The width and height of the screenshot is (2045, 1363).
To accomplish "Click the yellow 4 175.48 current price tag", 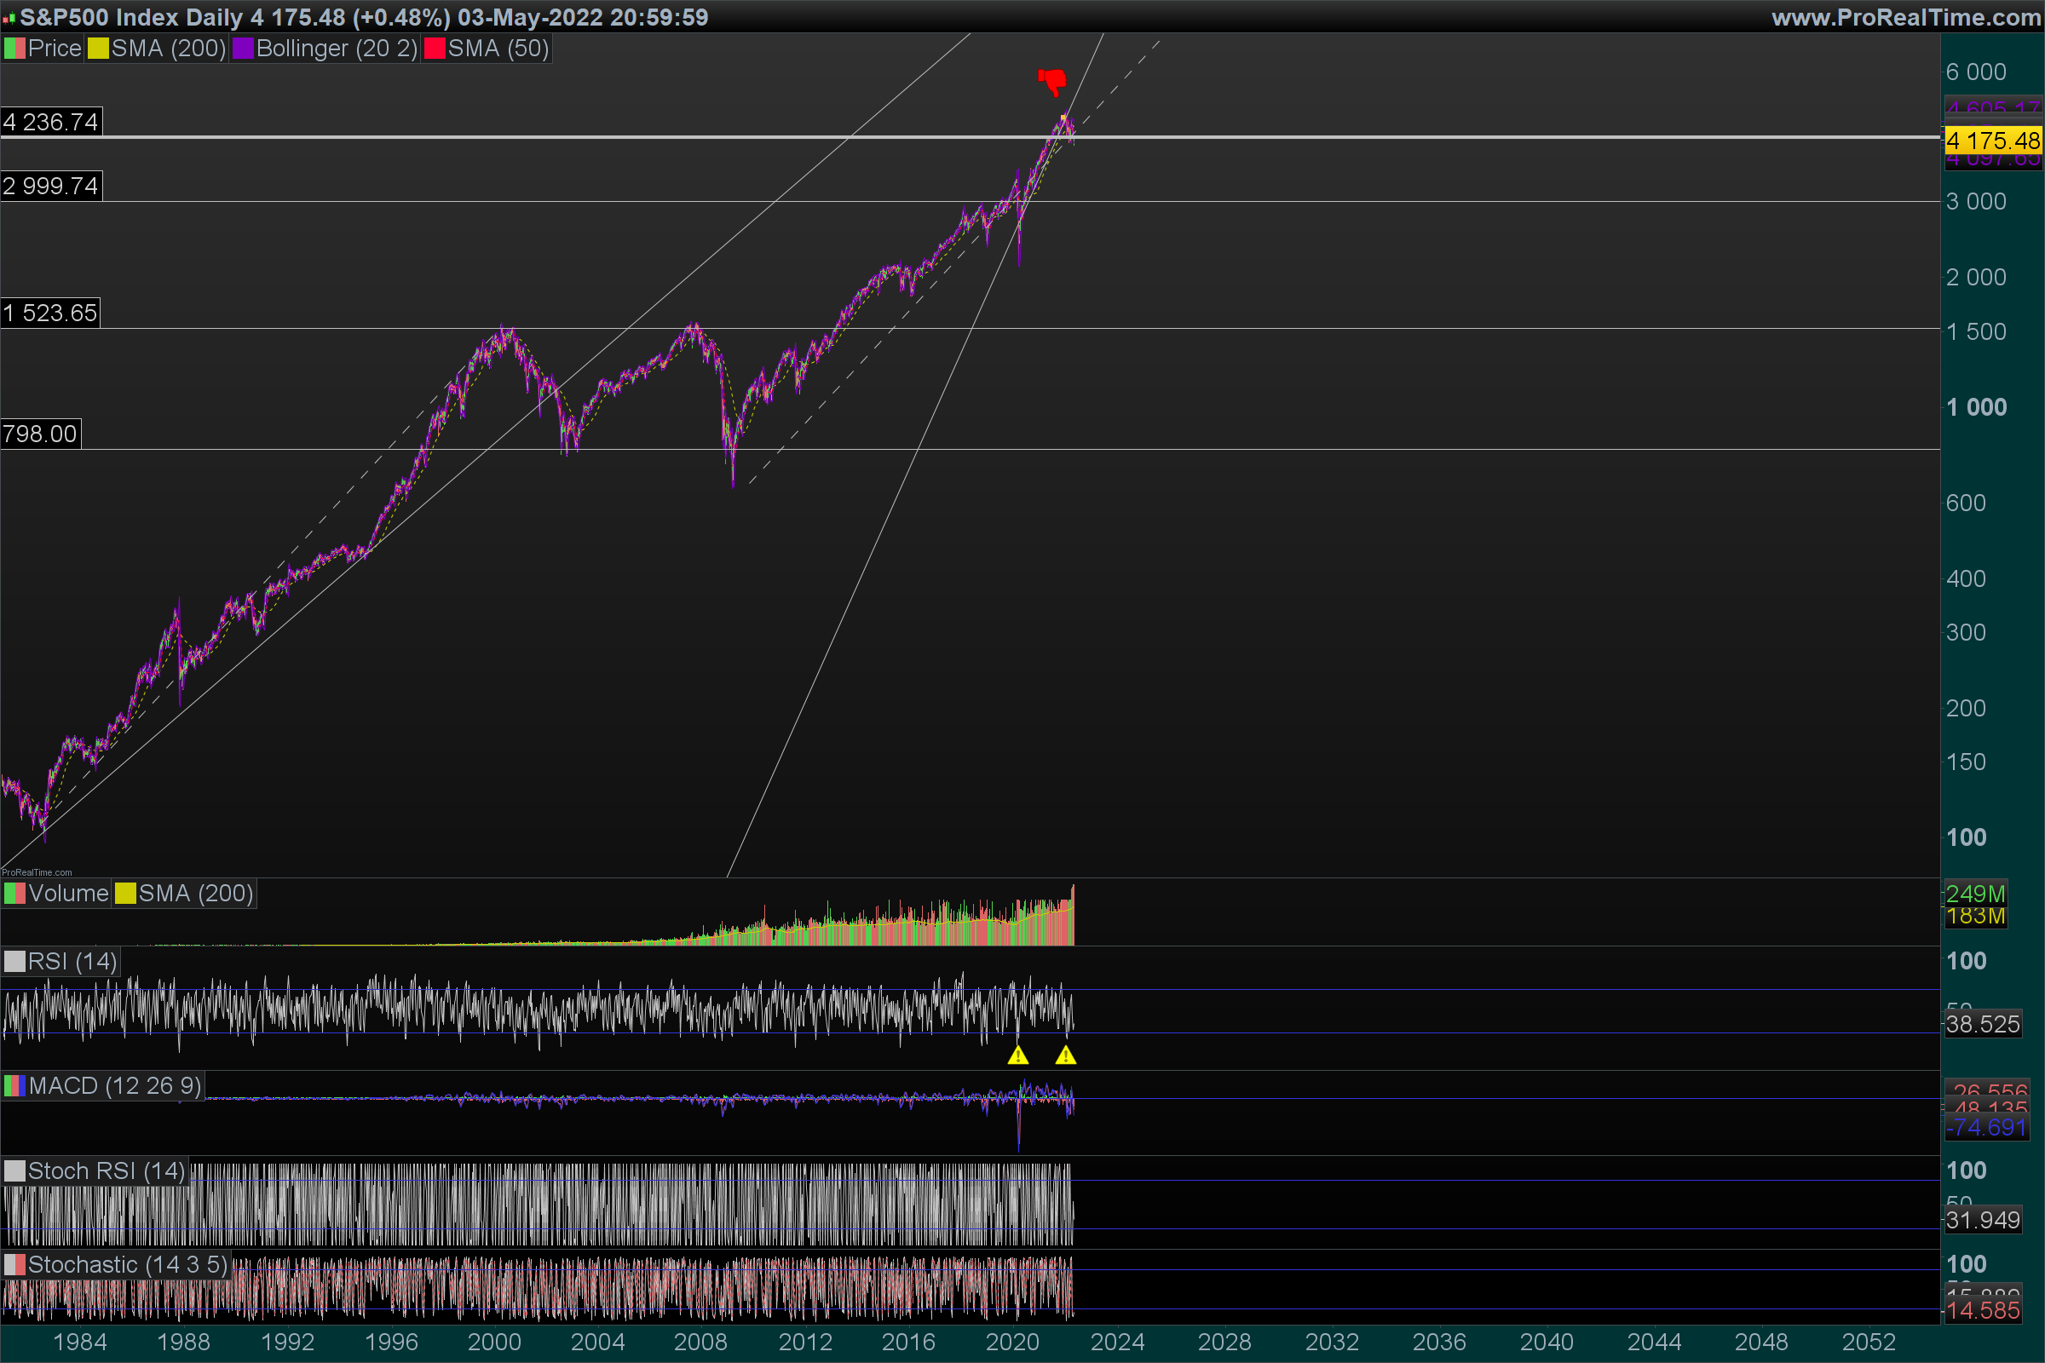I will [x=1993, y=140].
